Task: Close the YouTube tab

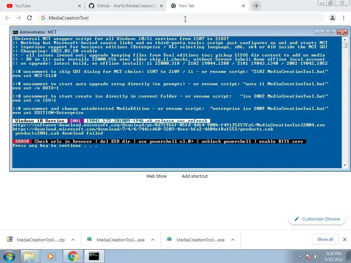Action: pyautogui.click(x=79, y=6)
